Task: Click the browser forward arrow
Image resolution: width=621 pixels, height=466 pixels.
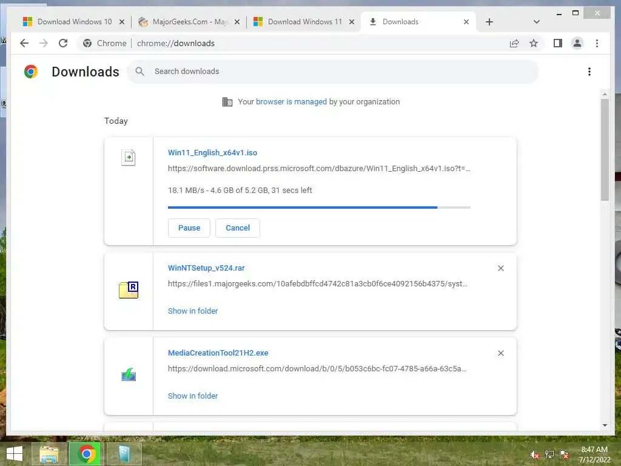Action: point(44,43)
